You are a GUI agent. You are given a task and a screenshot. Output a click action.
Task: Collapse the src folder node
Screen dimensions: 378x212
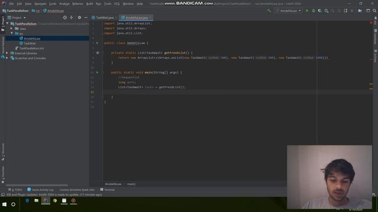12,34
